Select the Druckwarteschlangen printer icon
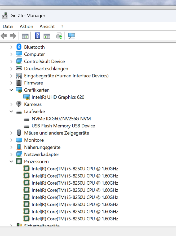 tap(19, 68)
